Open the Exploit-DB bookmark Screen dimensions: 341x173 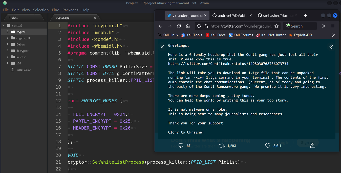point(301,35)
